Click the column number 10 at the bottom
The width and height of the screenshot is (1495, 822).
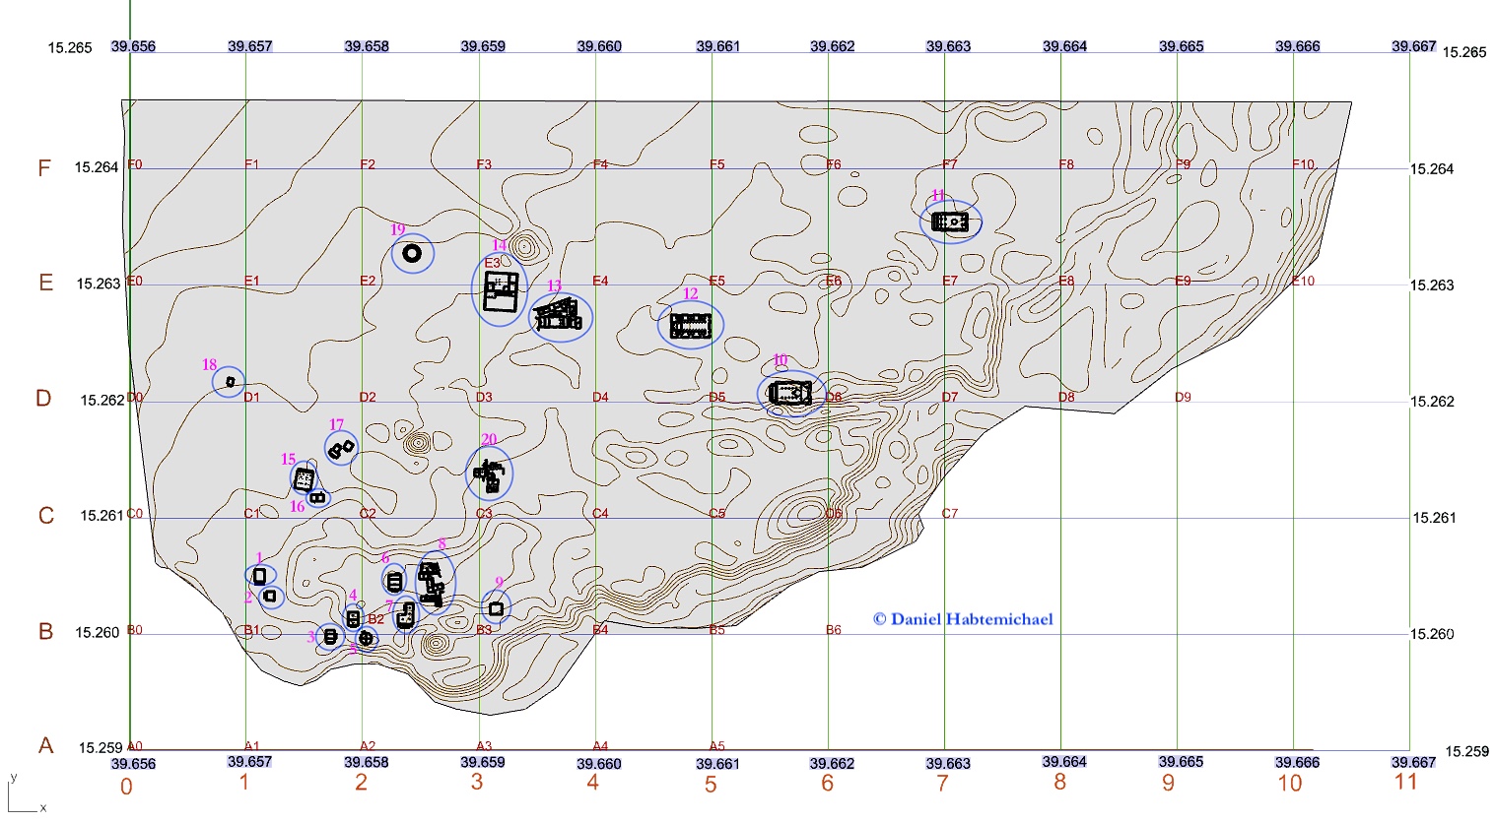tap(1289, 784)
